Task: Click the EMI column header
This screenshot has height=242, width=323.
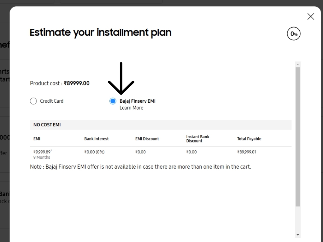Action: pos(37,139)
